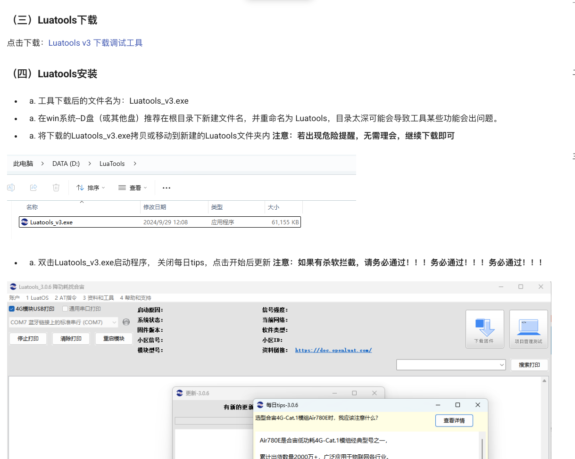Disable the 4G模块USB打印 checkbox

tap(11, 309)
